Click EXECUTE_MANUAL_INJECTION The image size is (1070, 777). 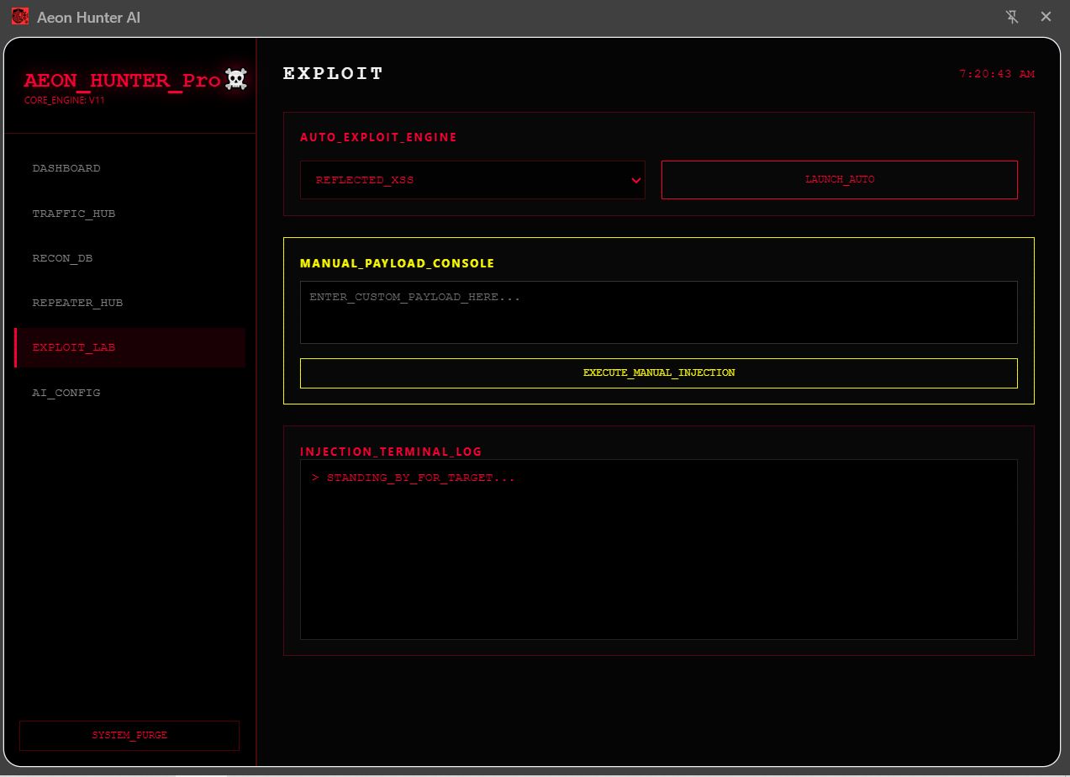click(658, 373)
